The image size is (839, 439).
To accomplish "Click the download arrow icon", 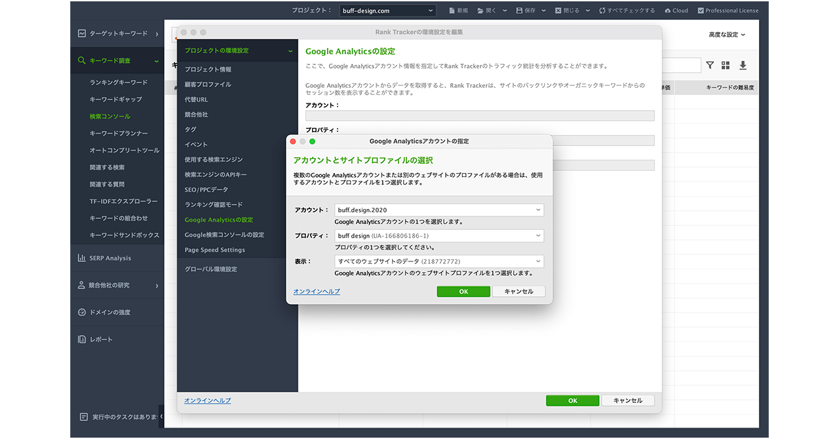I will click(x=743, y=66).
